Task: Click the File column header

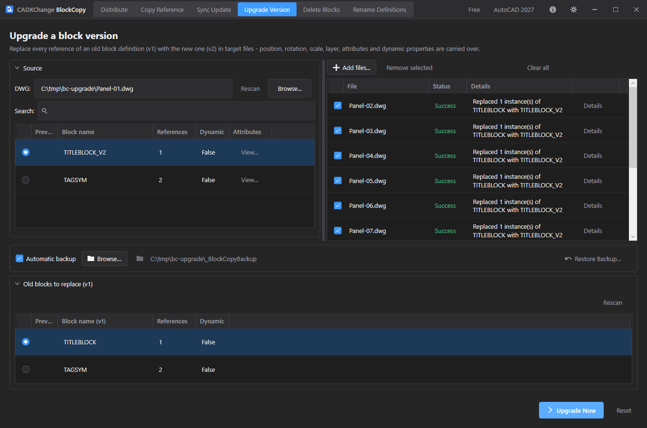Action: [x=385, y=86]
